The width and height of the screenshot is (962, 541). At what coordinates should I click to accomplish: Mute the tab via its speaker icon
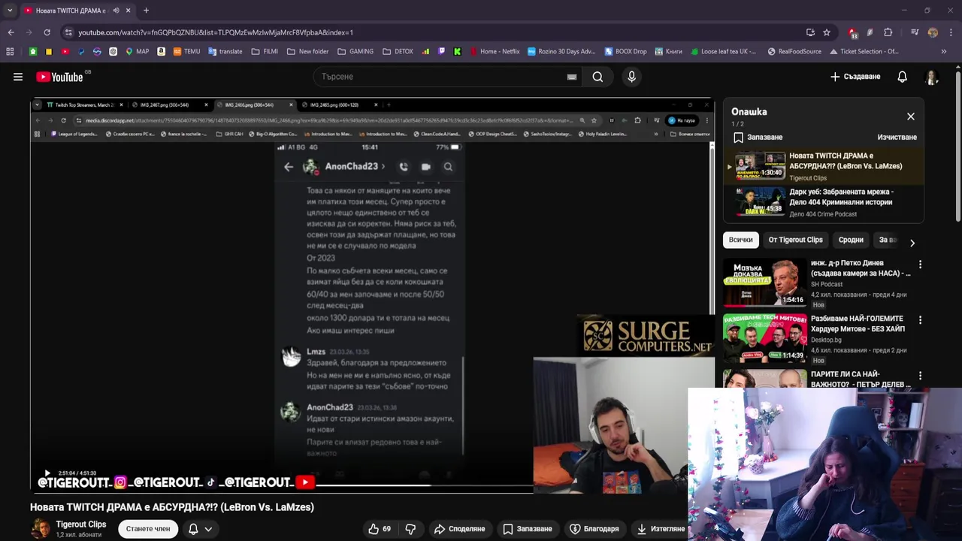[x=116, y=11]
